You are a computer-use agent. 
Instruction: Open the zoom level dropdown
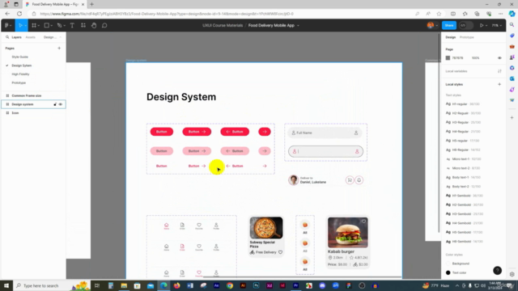(496, 25)
